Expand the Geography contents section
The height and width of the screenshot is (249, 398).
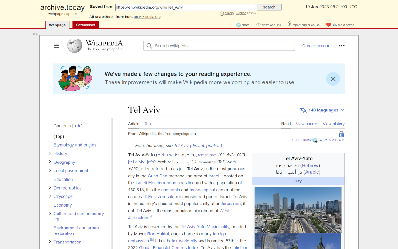pos(50,162)
